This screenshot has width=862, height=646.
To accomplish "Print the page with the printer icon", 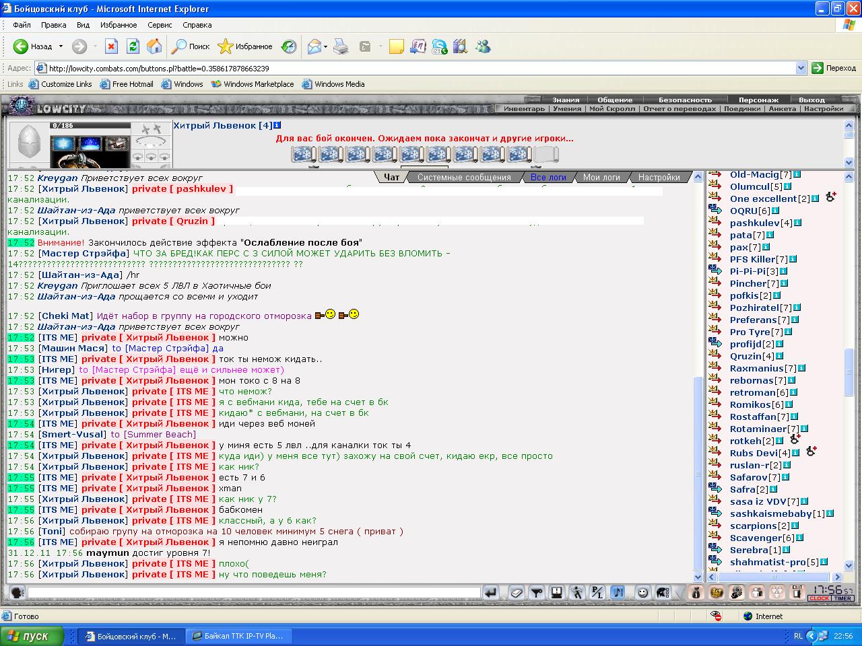I will [341, 46].
